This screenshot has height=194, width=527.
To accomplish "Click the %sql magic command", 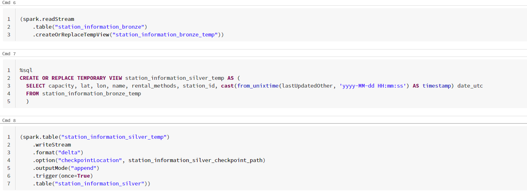I will [x=26, y=70].
